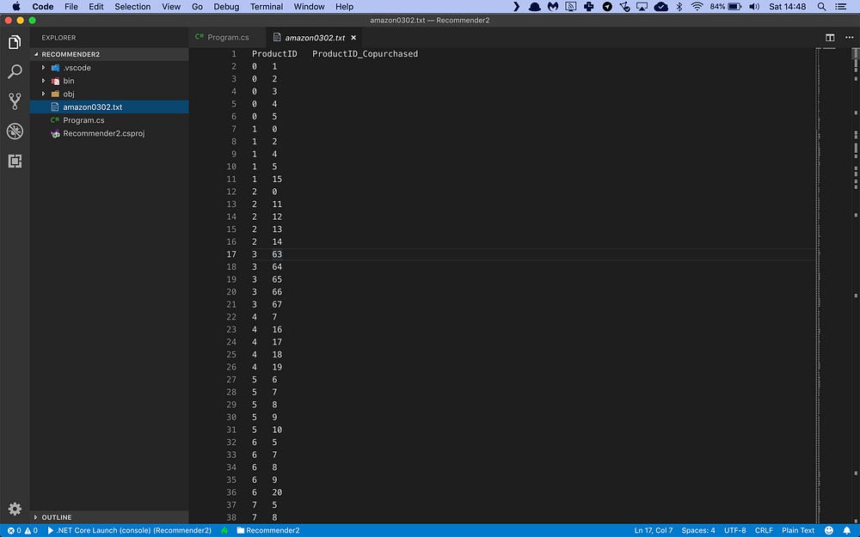Click the EXPLORER panel title
860x537 pixels.
(x=58, y=38)
